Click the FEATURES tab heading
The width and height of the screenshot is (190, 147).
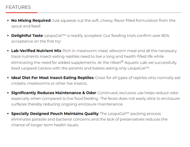18,7
